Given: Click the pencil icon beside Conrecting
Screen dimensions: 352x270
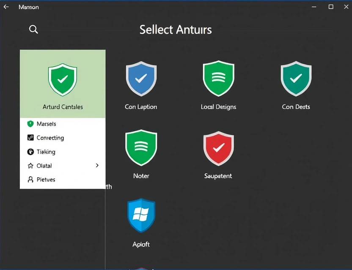Looking at the screenshot, I should [x=30, y=138].
